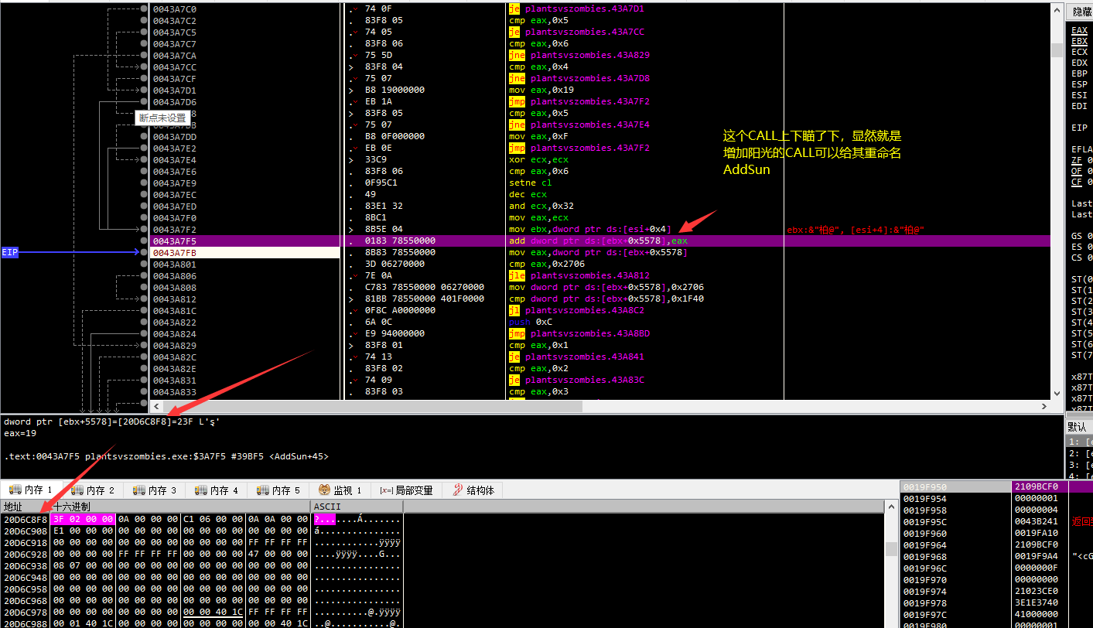Select stack value 0043B241
The width and height of the screenshot is (1093, 628).
[1036, 522]
